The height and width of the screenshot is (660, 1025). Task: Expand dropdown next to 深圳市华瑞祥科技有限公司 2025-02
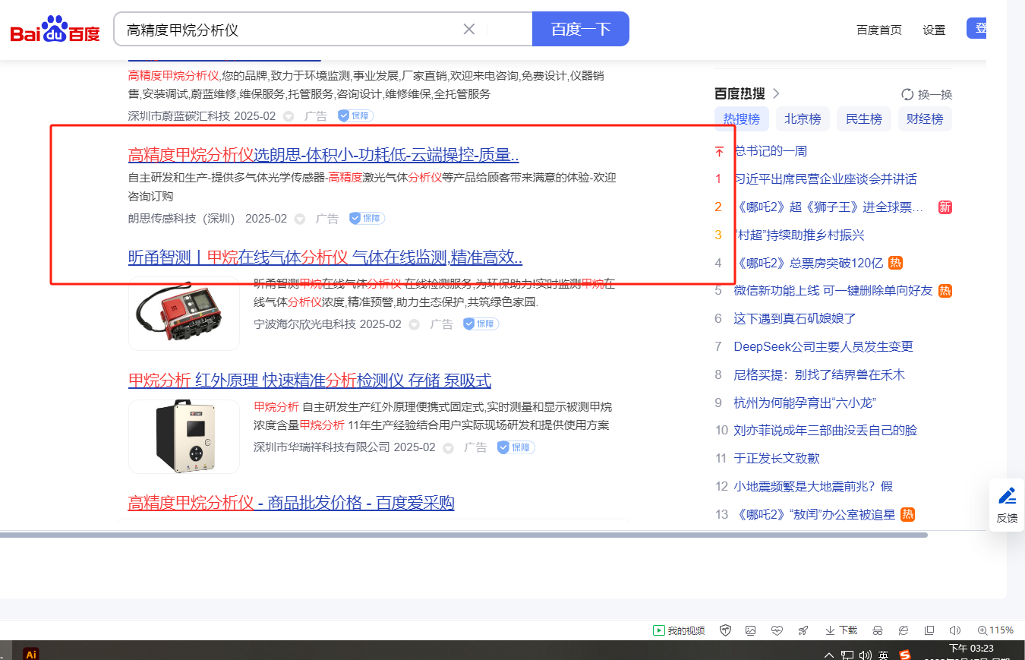point(449,448)
